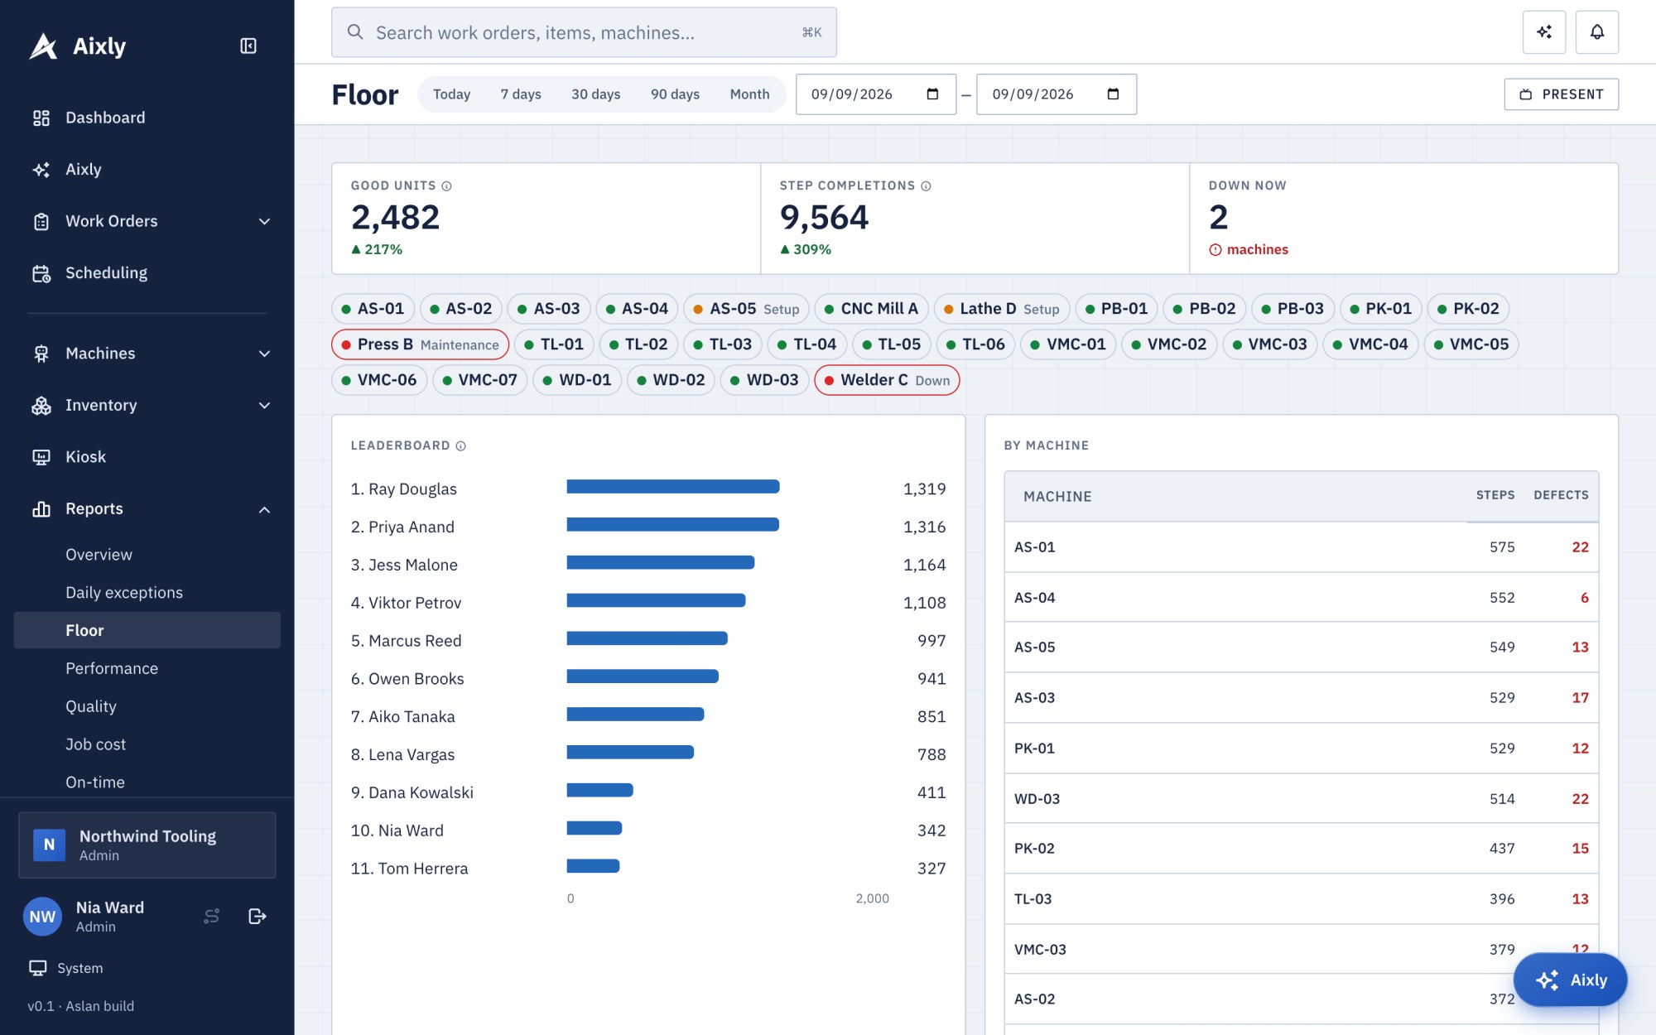
Task: Select the Month range option
Action: (749, 94)
